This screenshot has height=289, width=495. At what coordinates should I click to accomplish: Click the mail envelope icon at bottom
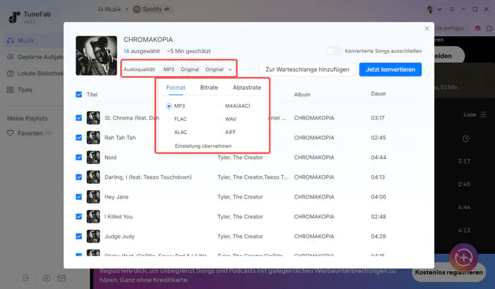[x=61, y=278]
